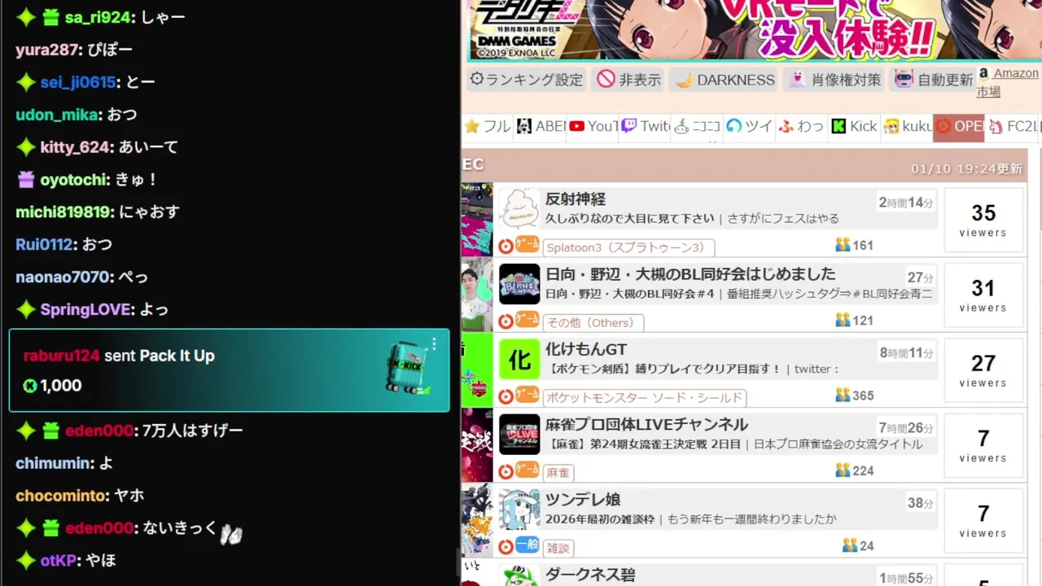Click the 麻雀 category tag
This screenshot has width=1042, height=586.
click(558, 473)
